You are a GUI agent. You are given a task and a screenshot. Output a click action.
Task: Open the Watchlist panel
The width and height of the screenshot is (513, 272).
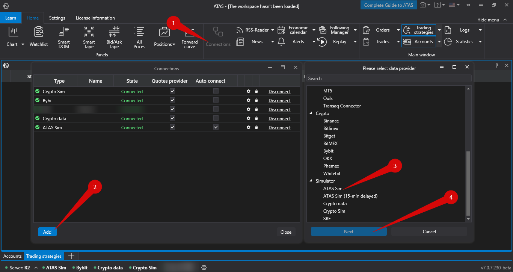tap(39, 36)
